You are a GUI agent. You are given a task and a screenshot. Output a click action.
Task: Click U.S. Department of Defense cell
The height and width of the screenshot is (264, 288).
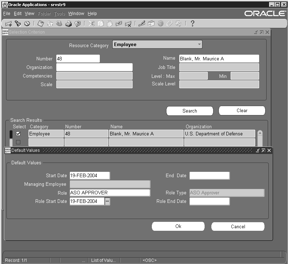[x=220, y=134]
